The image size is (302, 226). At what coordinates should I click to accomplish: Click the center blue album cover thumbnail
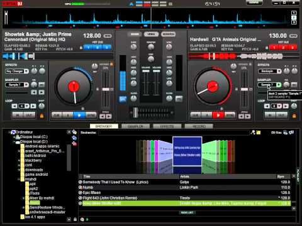coord(187,151)
